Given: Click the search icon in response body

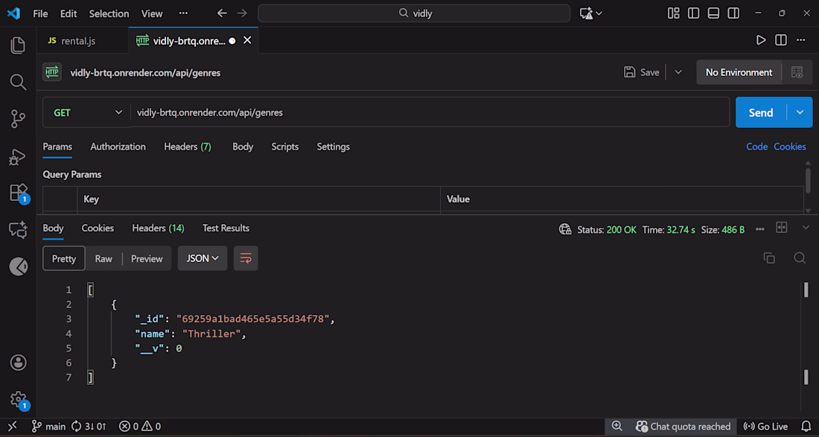Looking at the screenshot, I should (x=800, y=258).
